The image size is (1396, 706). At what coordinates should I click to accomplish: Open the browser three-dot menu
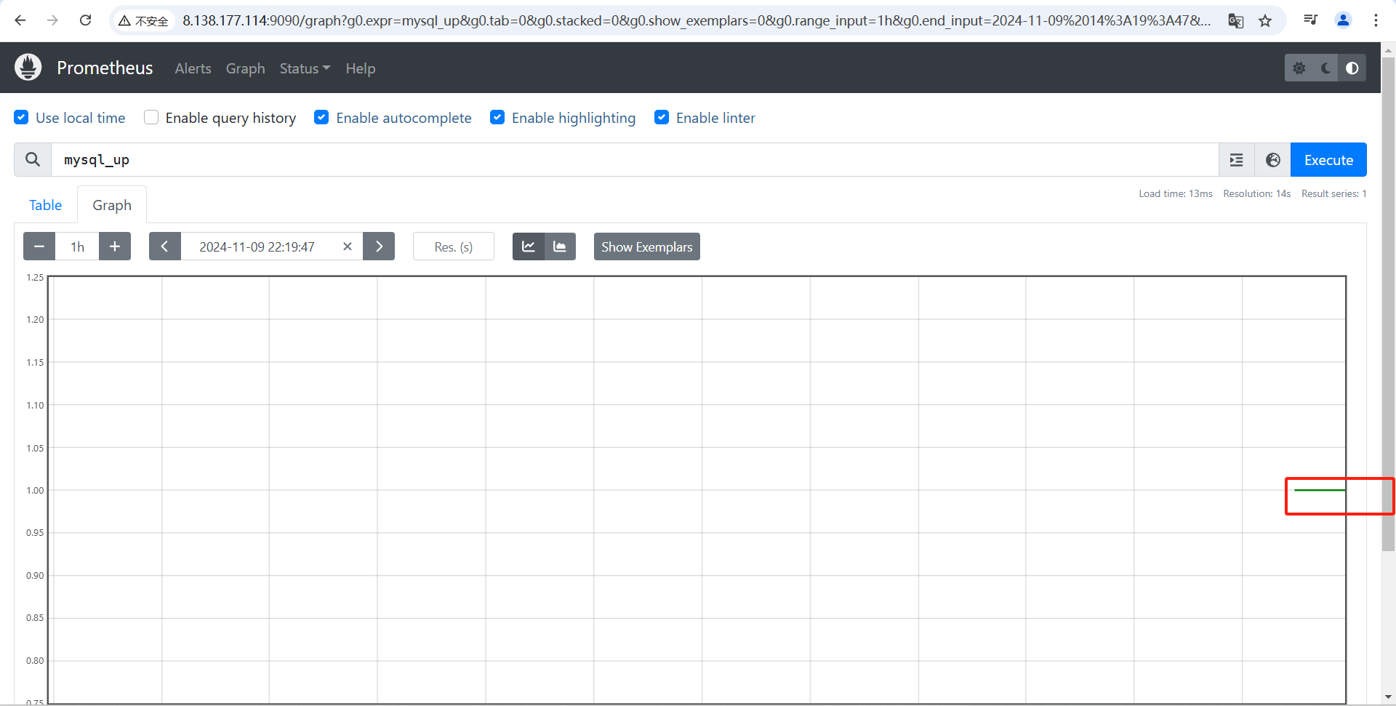[1376, 20]
